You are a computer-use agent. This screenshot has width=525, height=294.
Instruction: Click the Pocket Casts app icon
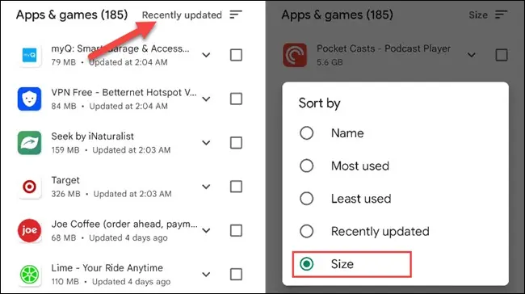[295, 55]
